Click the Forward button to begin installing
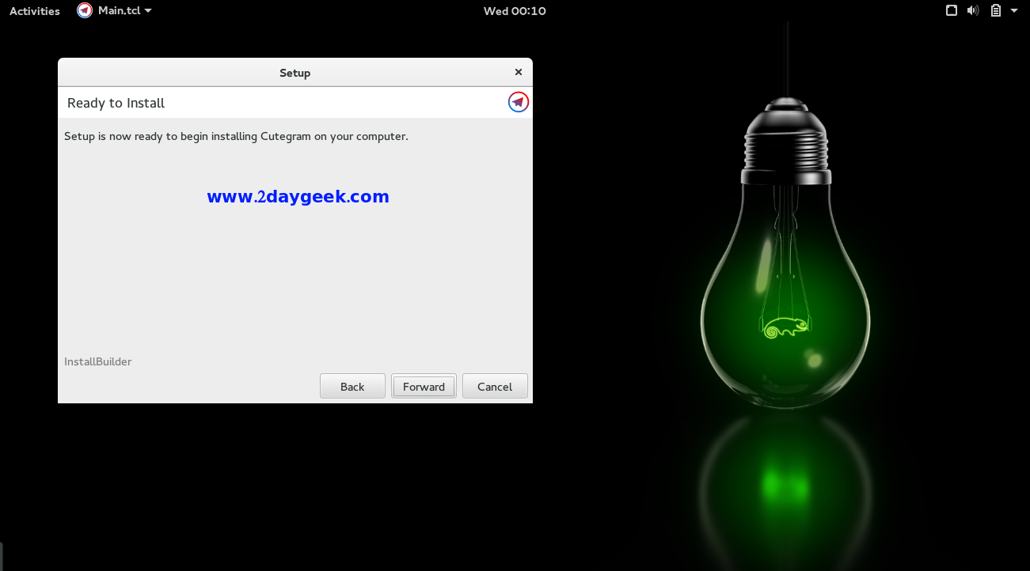The height and width of the screenshot is (571, 1030). pyautogui.click(x=424, y=386)
